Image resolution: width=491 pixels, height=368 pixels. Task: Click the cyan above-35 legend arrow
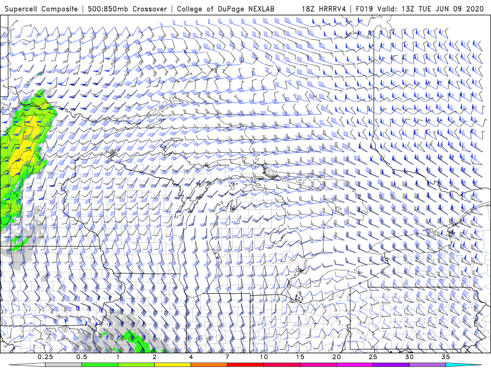click(464, 365)
